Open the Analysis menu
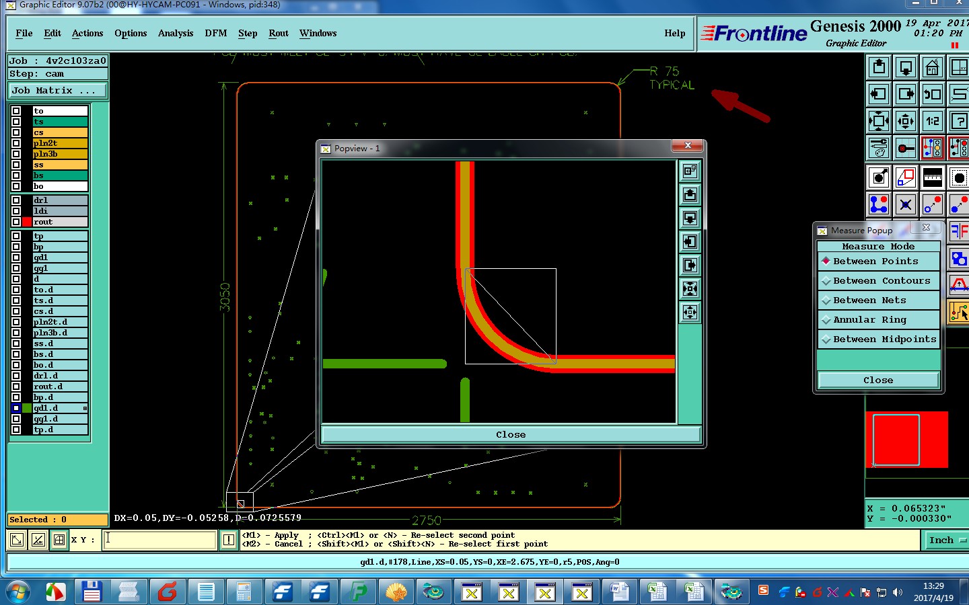This screenshot has height=605, width=969. pyautogui.click(x=176, y=33)
